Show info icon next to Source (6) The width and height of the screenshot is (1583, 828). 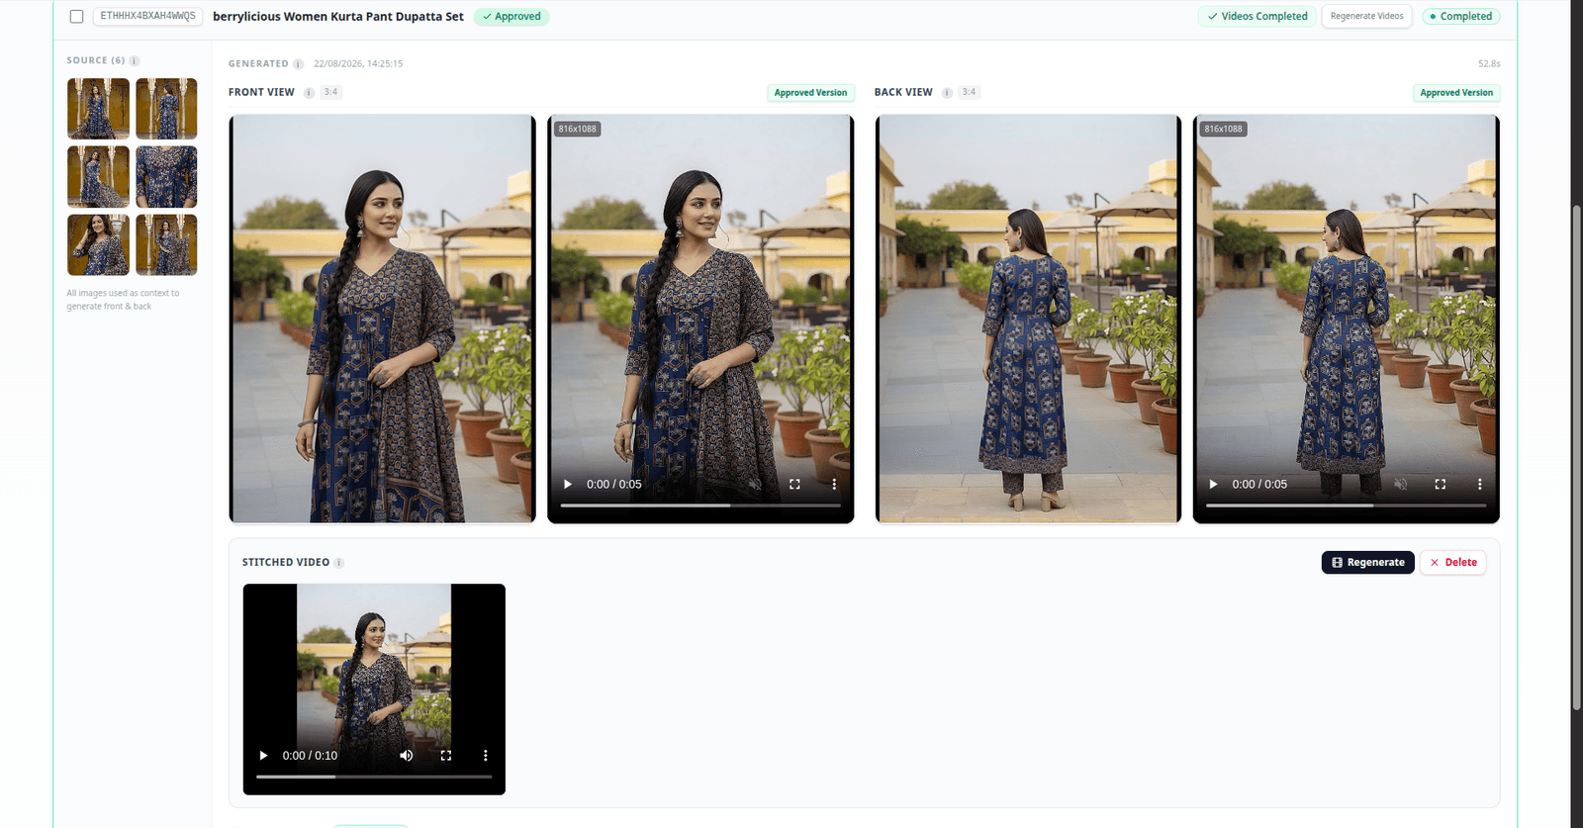tap(135, 60)
